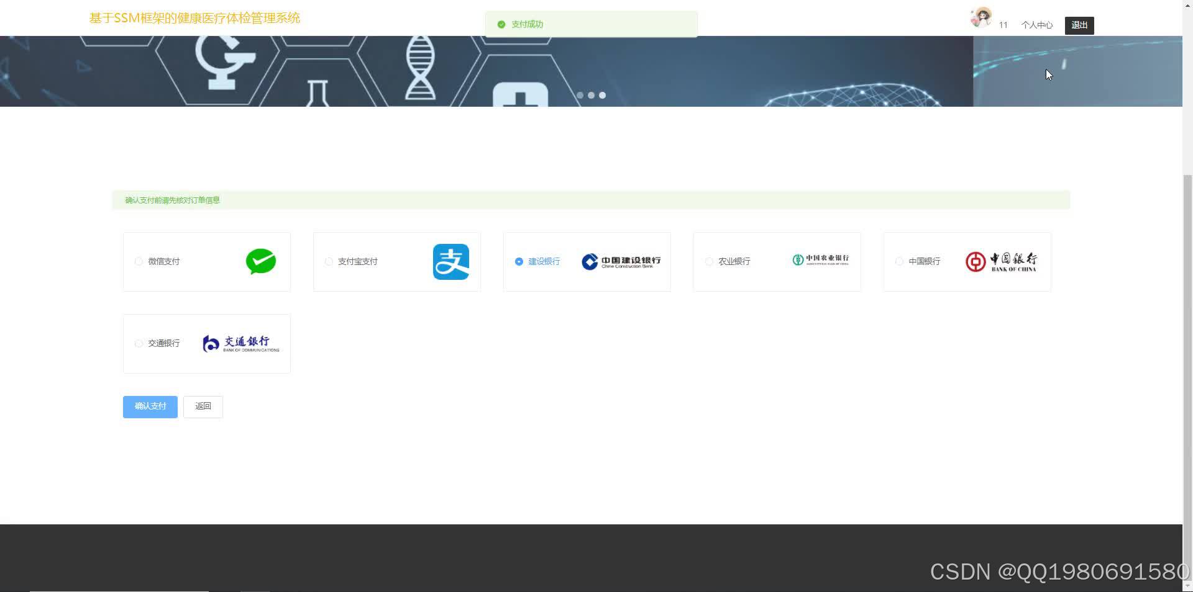Image resolution: width=1193 pixels, height=592 pixels.
Task: Select the 建设银行 radio button
Action: 519,261
